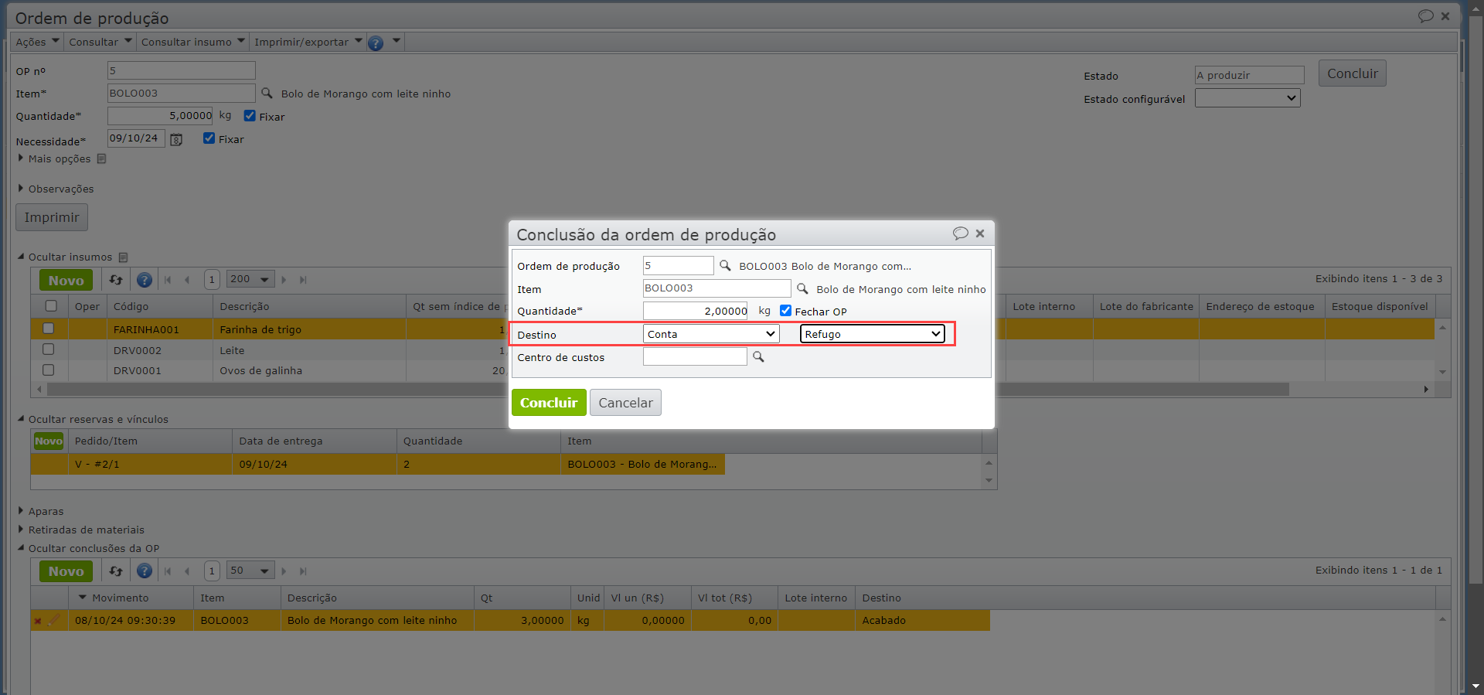Open the Consultar menu
The image size is (1484, 695).
(x=100, y=42)
